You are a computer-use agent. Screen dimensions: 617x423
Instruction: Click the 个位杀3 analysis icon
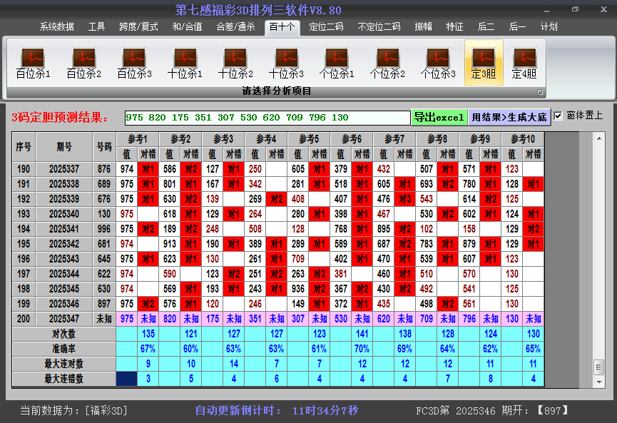(x=438, y=63)
